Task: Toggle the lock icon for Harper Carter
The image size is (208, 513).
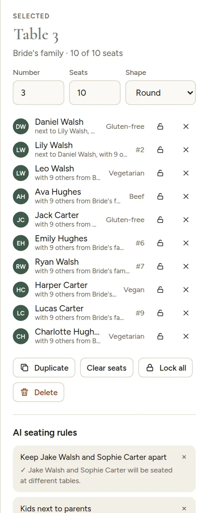Action: [x=160, y=290]
